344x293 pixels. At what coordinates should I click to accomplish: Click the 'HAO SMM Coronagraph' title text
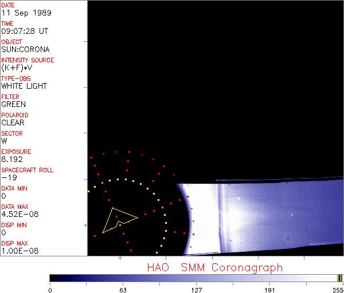(x=214, y=267)
